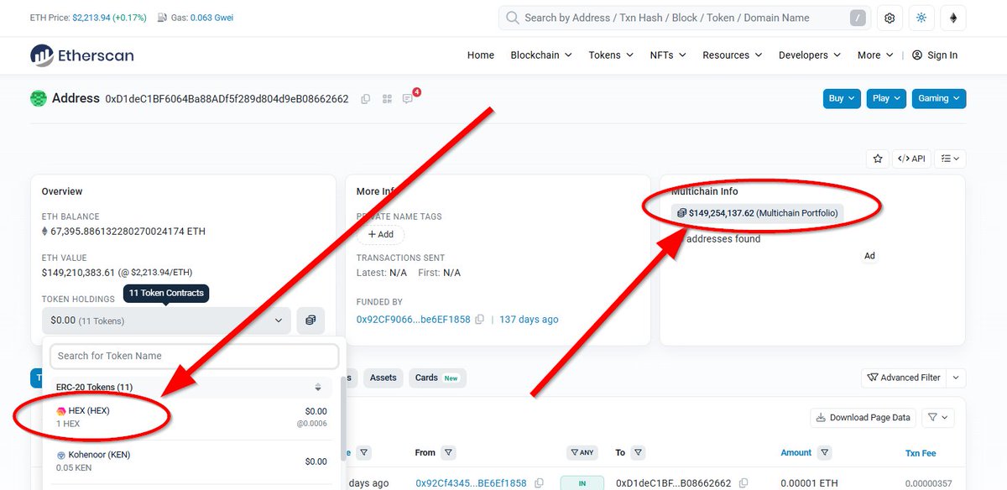Open sender address 0x92Cf4345 link
The width and height of the screenshot is (1007, 490).
pos(471,483)
